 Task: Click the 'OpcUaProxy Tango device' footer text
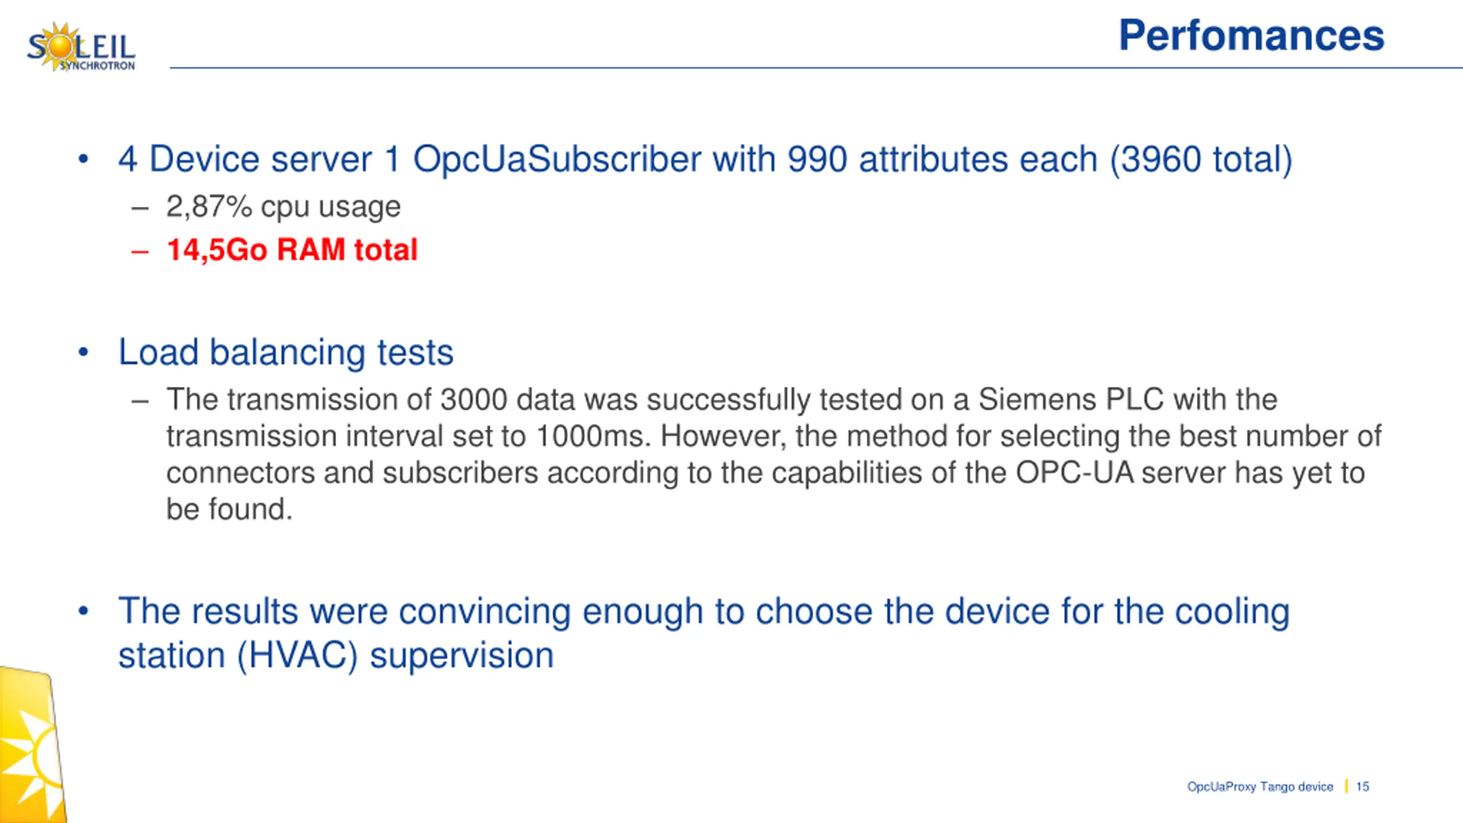tap(1260, 786)
